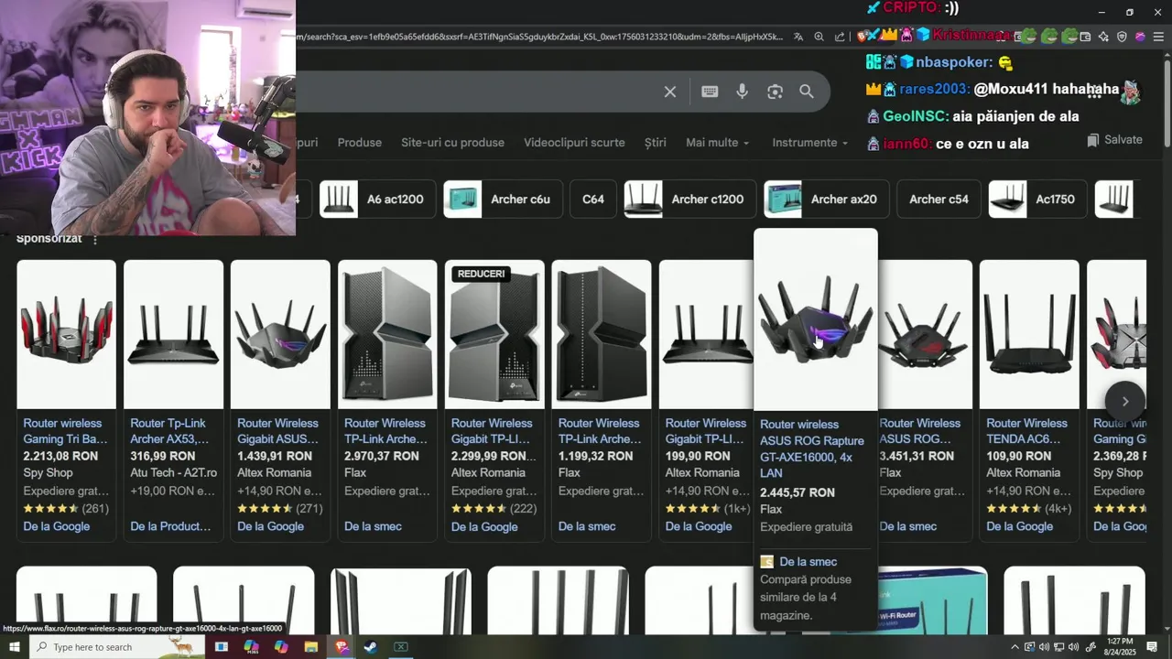Click the 2.445,57 RON price text
This screenshot has height=659, width=1172.
coord(797,492)
